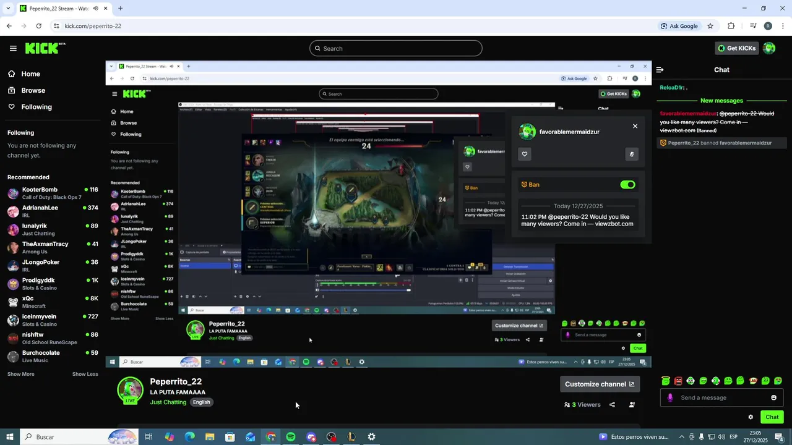Click Peperrito_22 live avatar
792x445 pixels.
[x=130, y=390]
